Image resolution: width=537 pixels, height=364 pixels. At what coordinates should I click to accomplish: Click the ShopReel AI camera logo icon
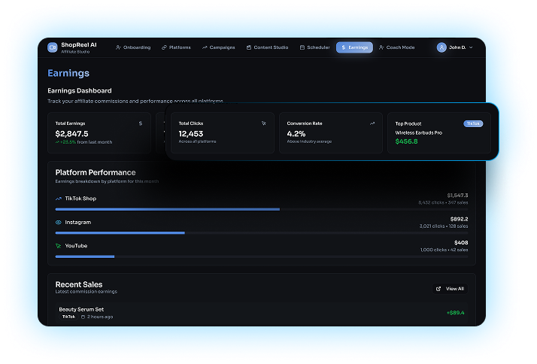[52, 47]
